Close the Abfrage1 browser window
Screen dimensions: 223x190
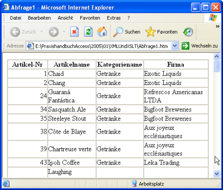click(x=216, y=7)
